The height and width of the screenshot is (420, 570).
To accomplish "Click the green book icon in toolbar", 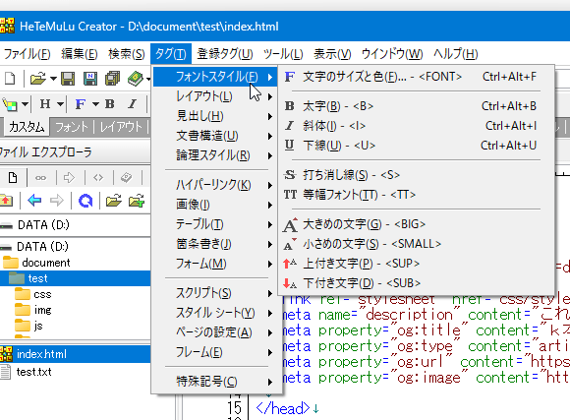I will click(136, 79).
